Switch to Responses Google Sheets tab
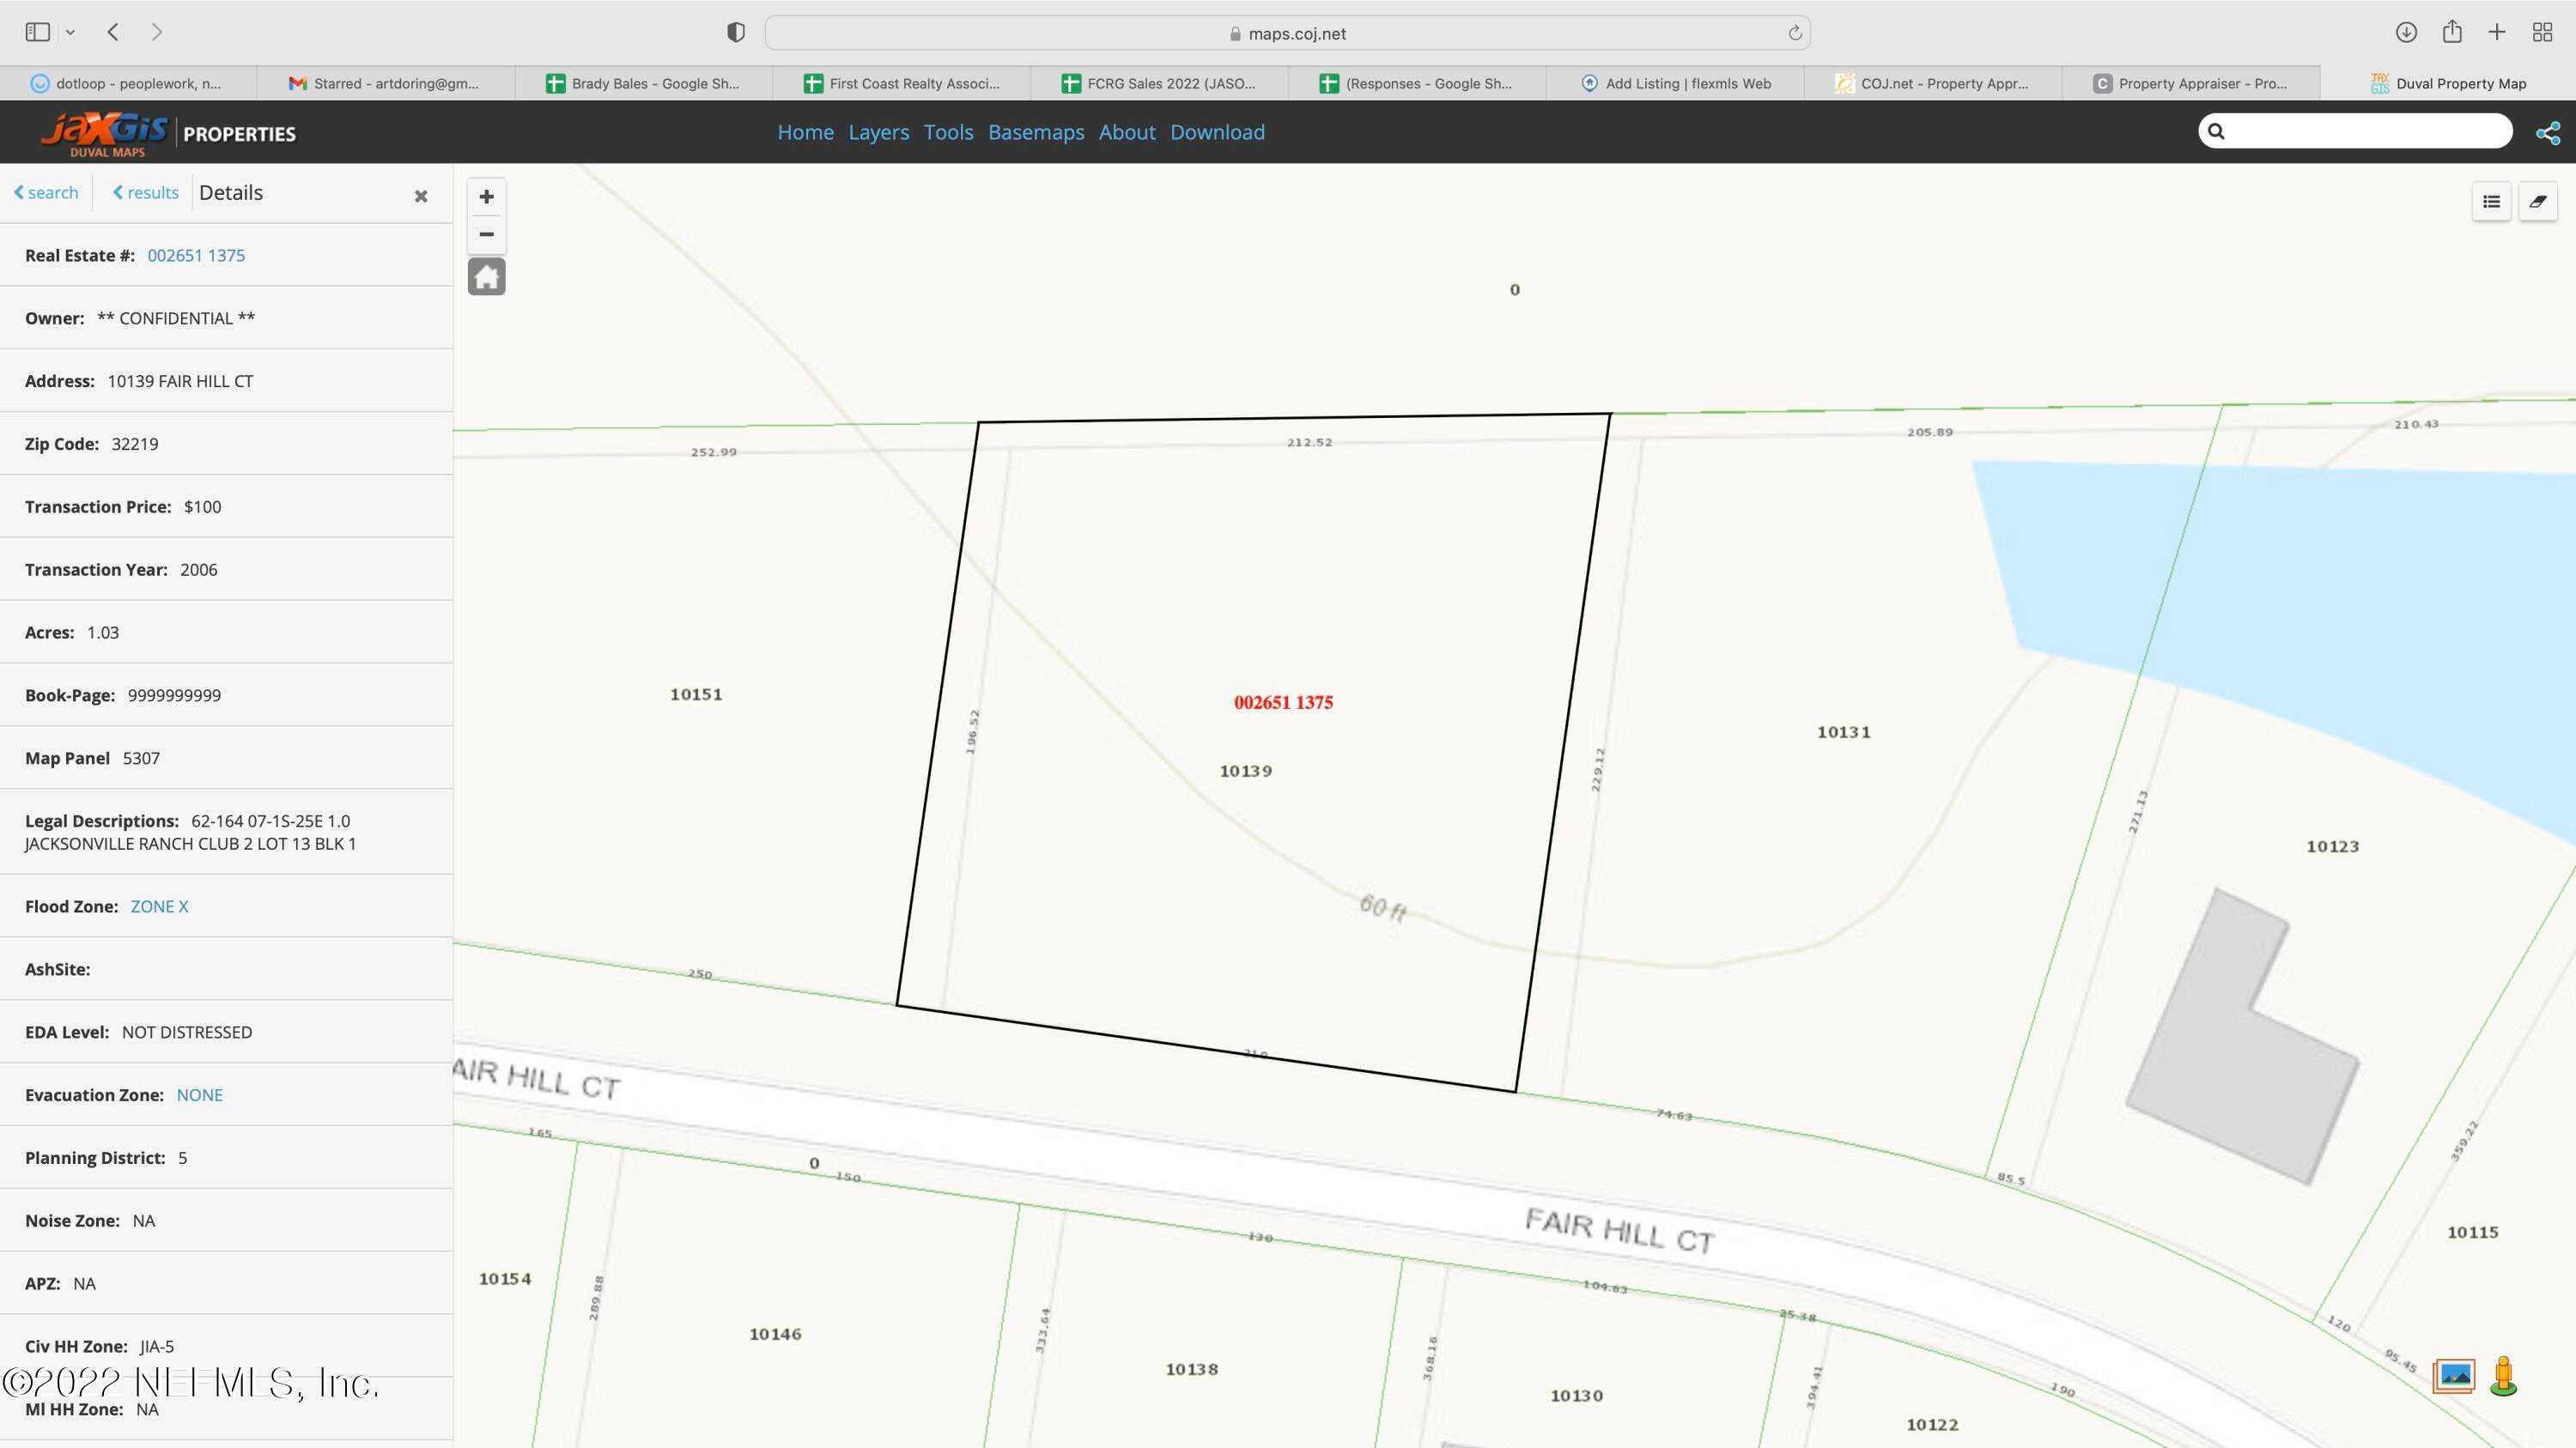Image resolution: width=2576 pixels, height=1448 pixels. pyautogui.click(x=1417, y=83)
